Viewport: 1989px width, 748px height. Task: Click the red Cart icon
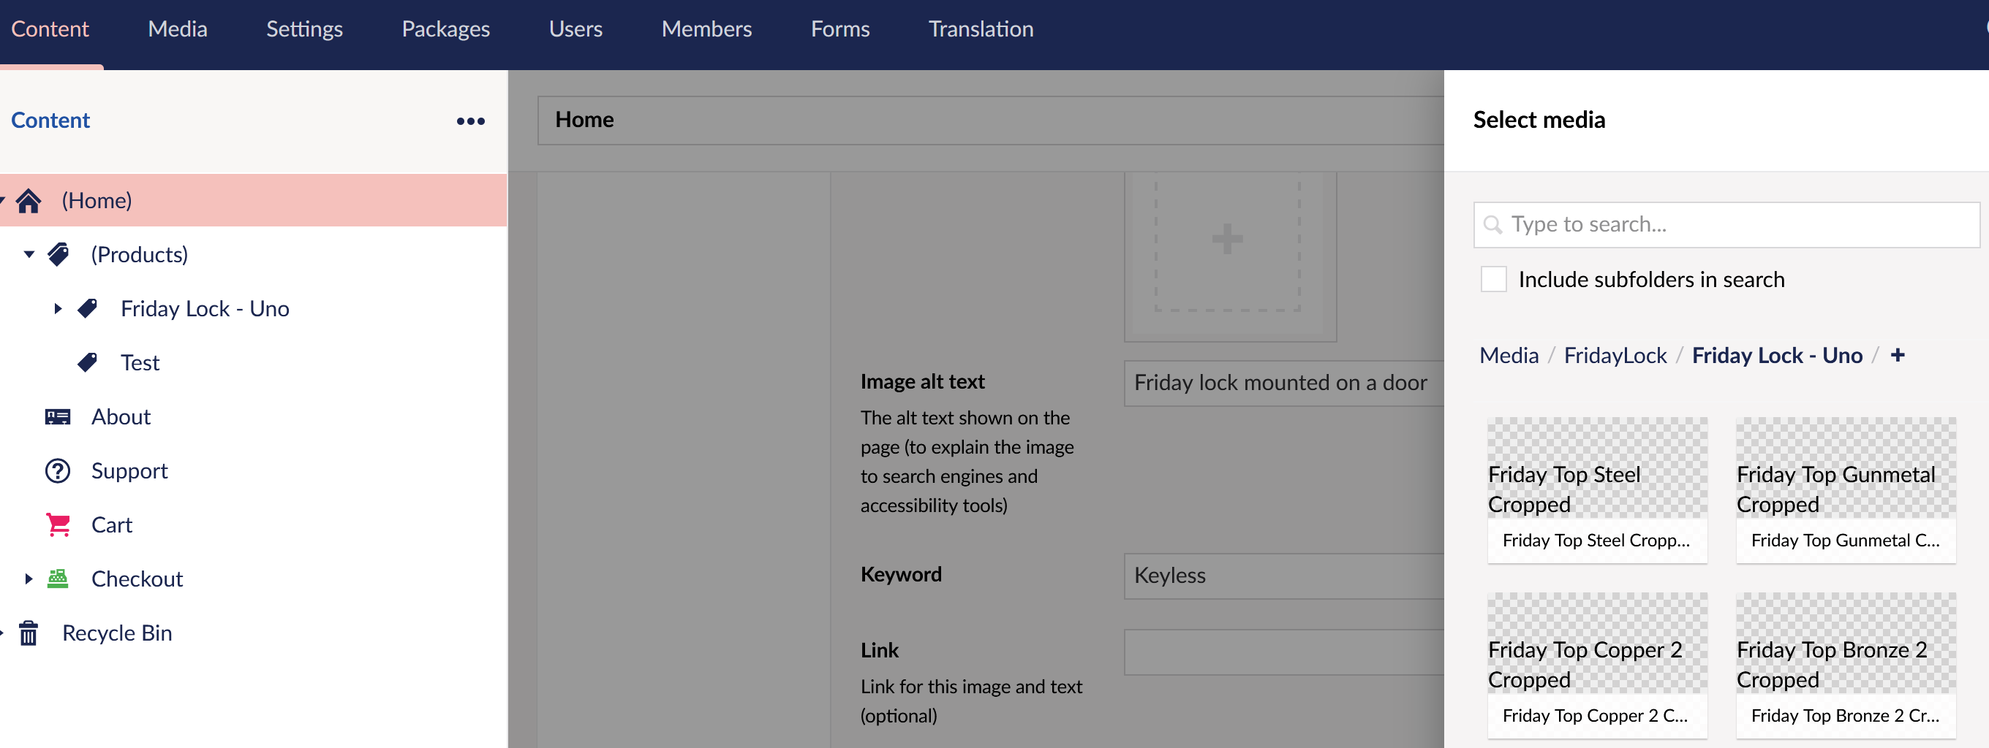pos(58,524)
